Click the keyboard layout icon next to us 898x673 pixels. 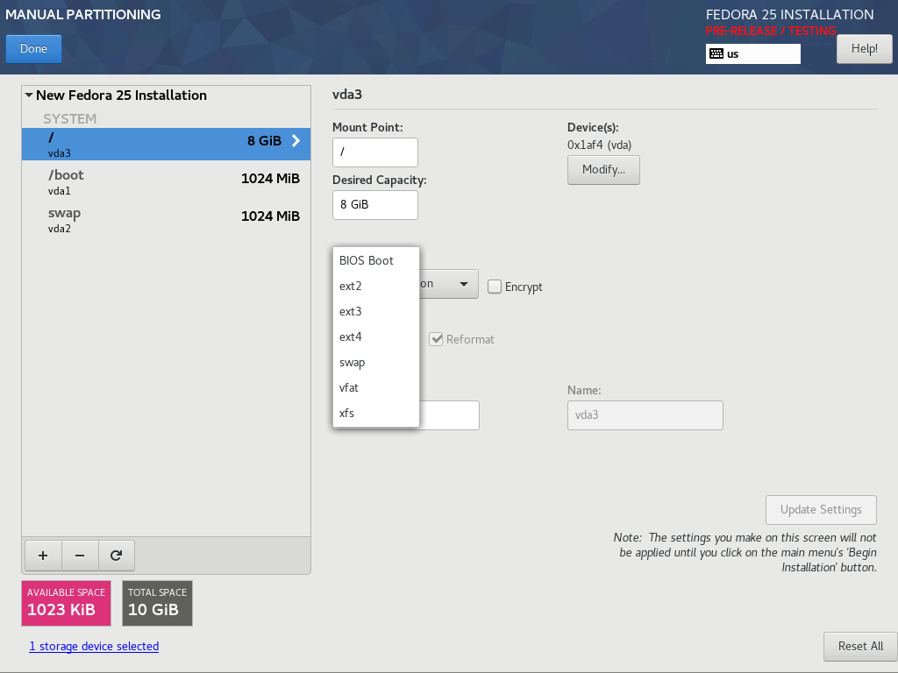pyautogui.click(x=716, y=53)
